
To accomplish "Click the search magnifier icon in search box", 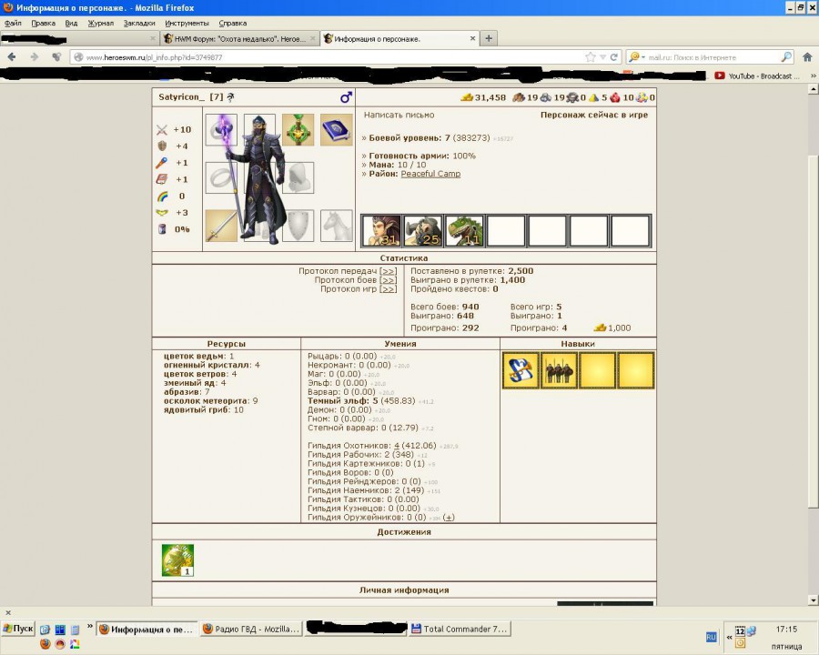I will 786,57.
